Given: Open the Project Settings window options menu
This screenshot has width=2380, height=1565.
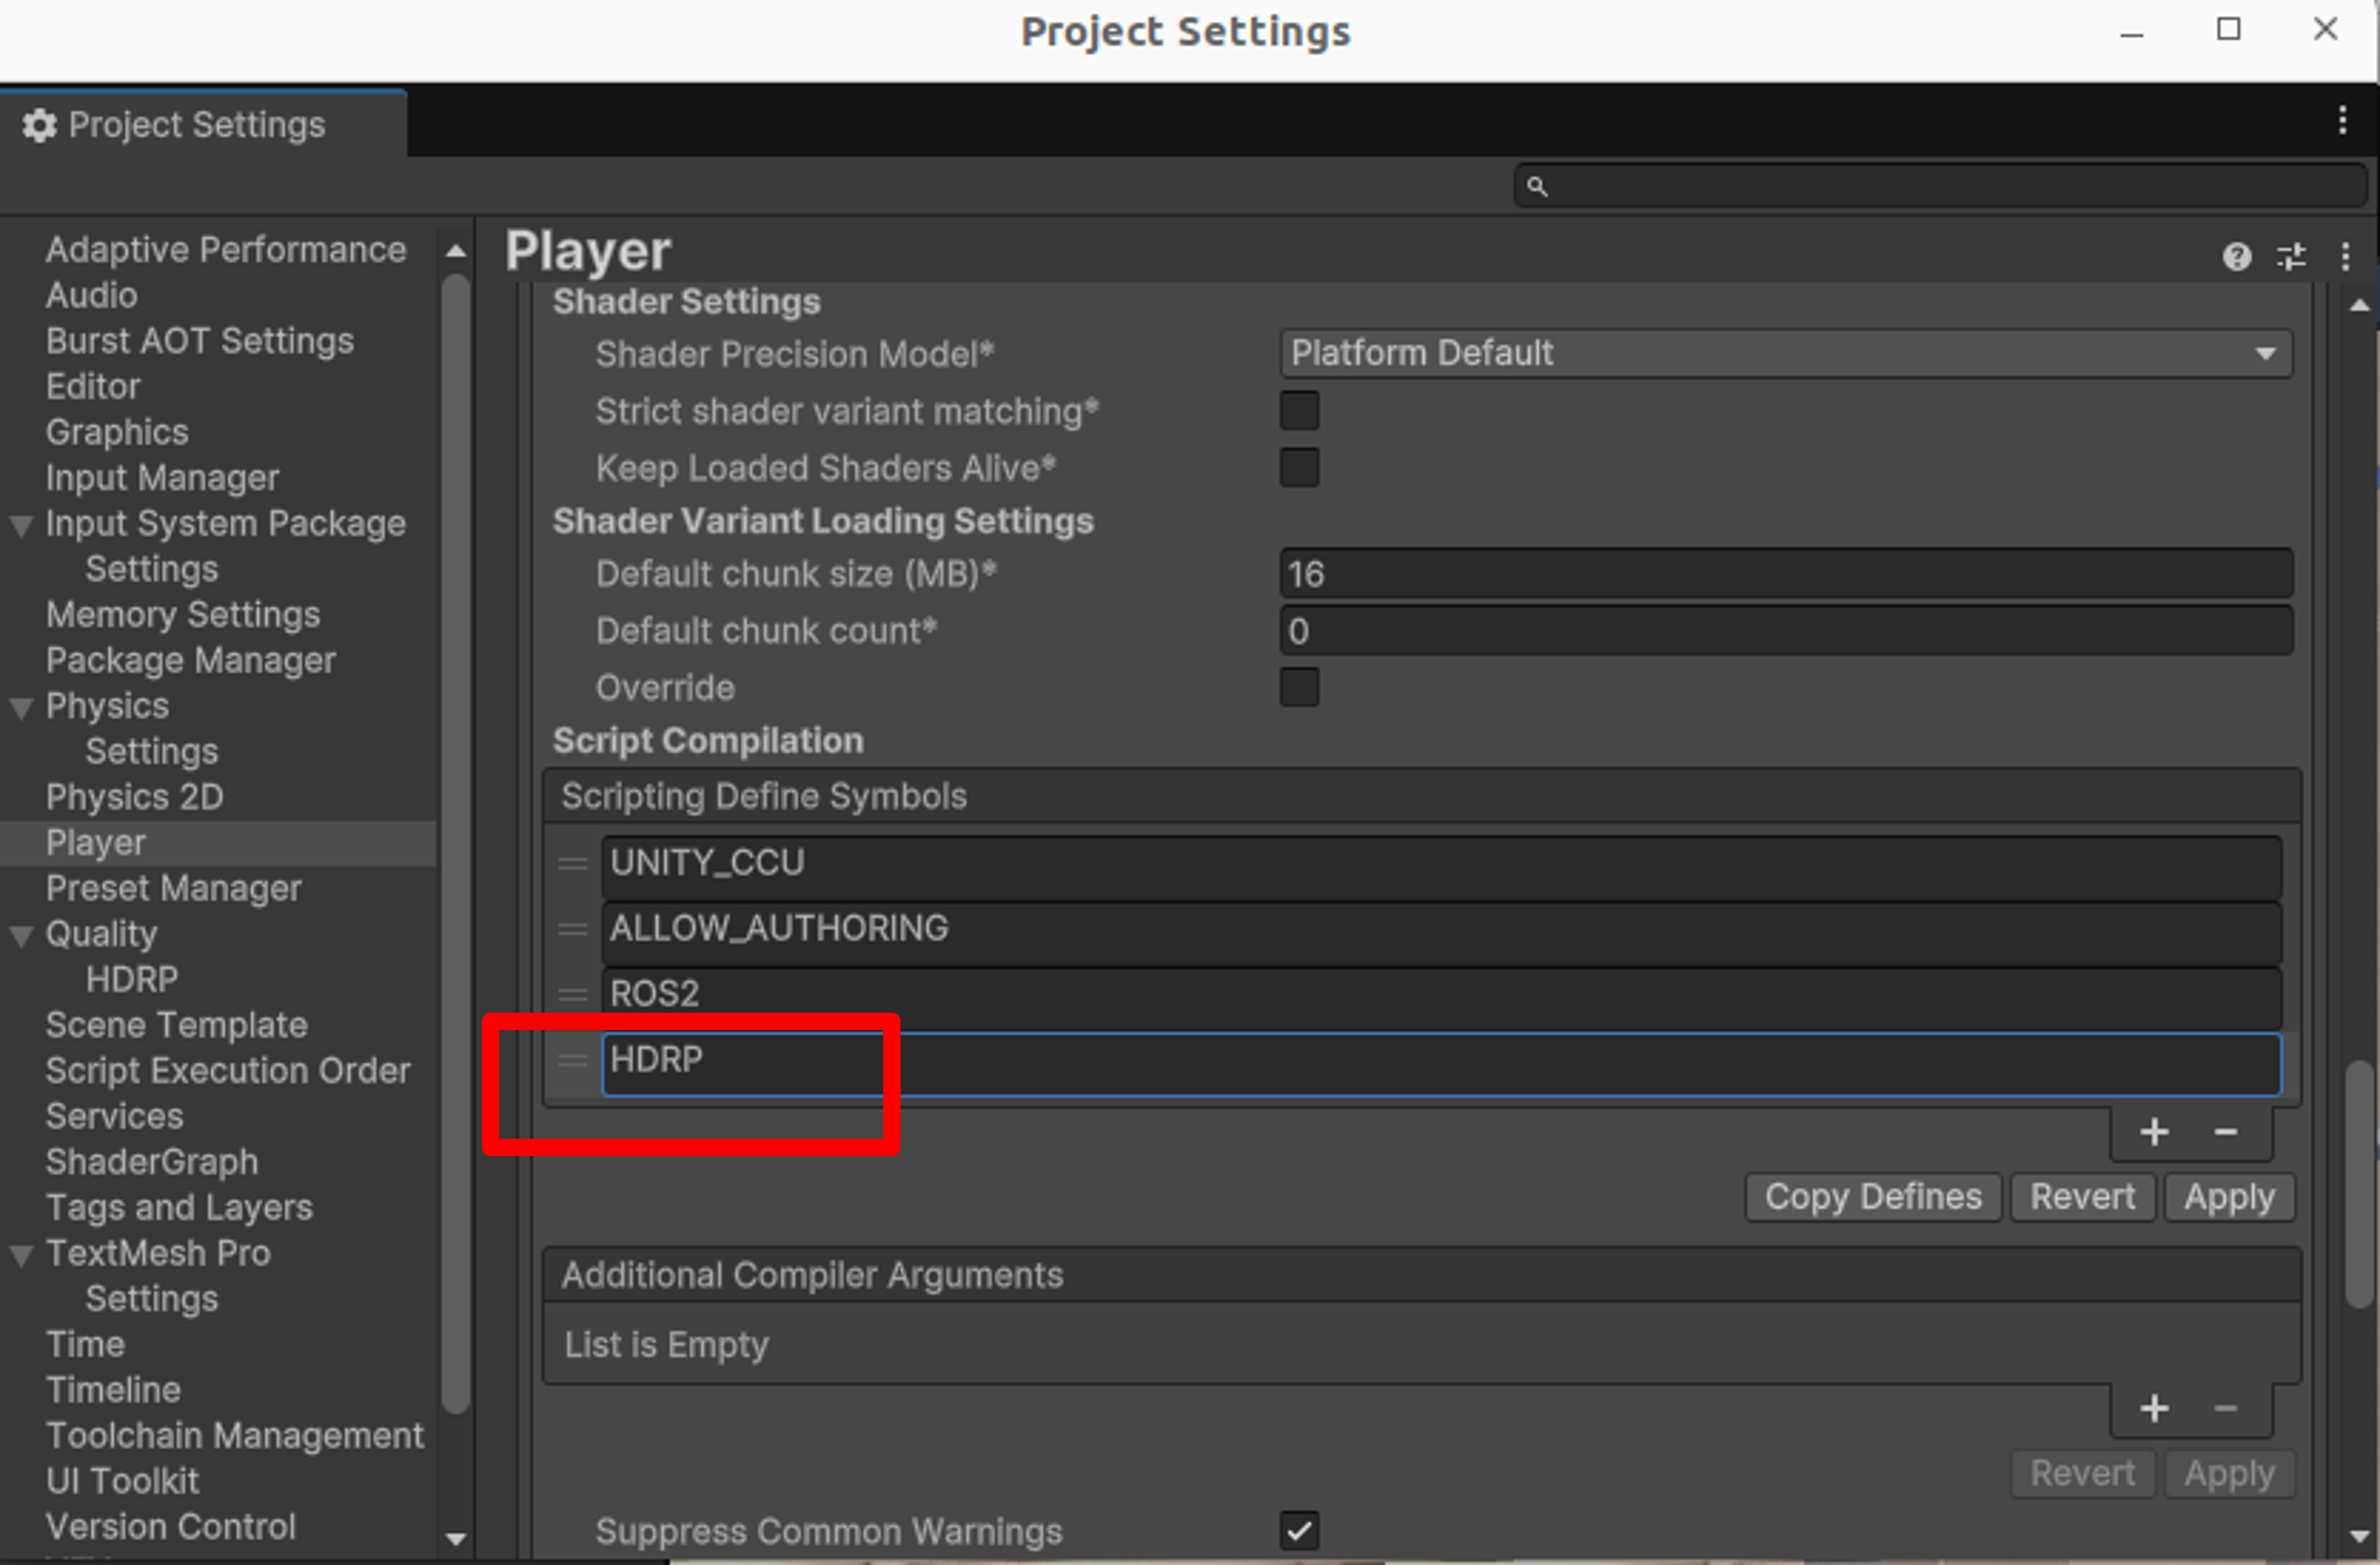Looking at the screenshot, I should pos(2342,121).
